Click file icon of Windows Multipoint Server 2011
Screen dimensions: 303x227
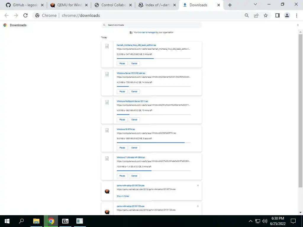(x=107, y=102)
